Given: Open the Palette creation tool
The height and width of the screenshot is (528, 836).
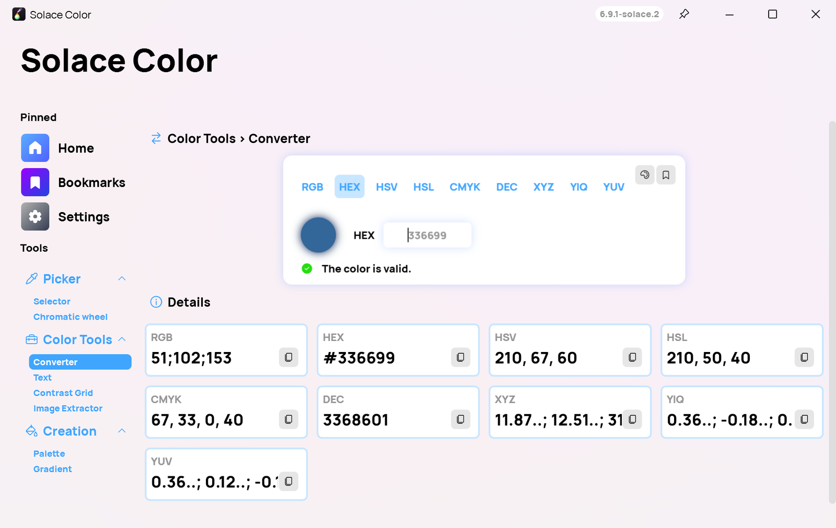Looking at the screenshot, I should 49,454.
